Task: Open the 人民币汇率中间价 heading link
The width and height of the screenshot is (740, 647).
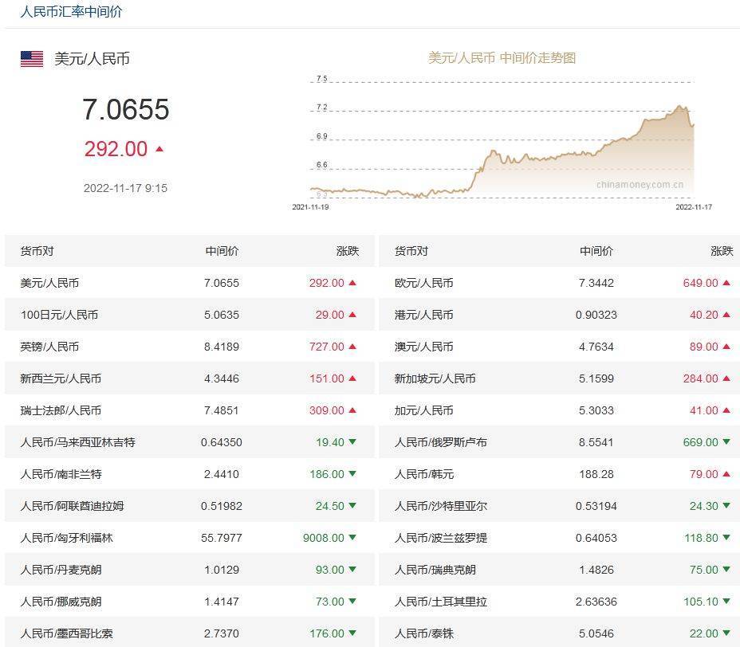Action: (x=71, y=11)
